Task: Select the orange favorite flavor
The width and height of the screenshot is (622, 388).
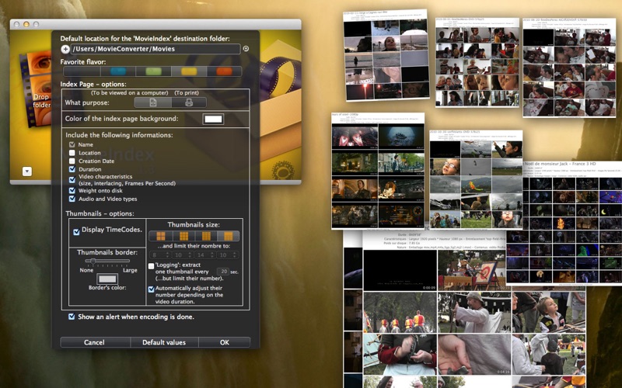Action: (x=224, y=71)
